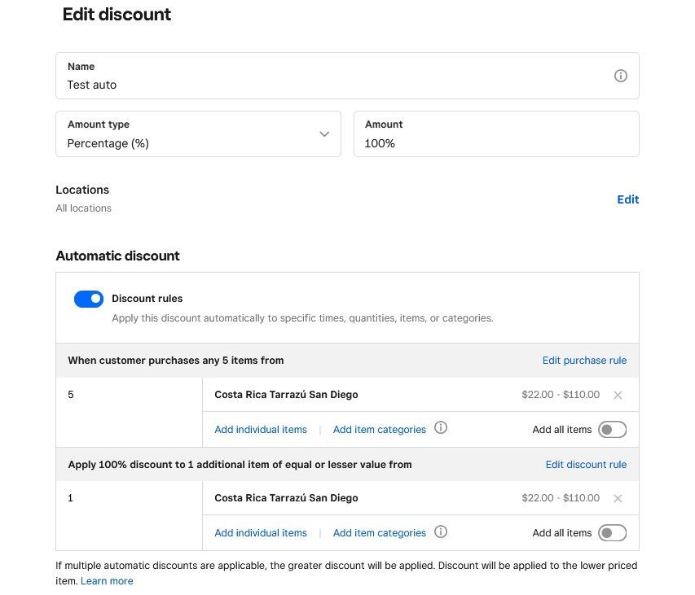695x595 pixels.
Task: Remove Costa Rica Tarrazú from purchase rule
Action: [x=618, y=396]
